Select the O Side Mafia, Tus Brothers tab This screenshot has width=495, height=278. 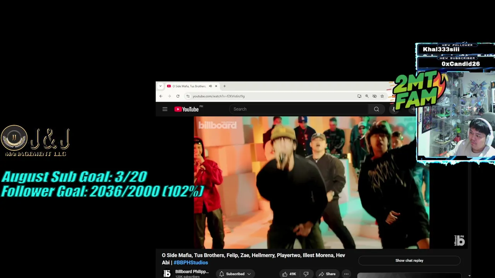point(189,86)
